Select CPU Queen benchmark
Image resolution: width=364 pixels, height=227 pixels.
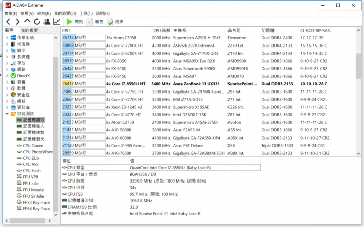30,146
